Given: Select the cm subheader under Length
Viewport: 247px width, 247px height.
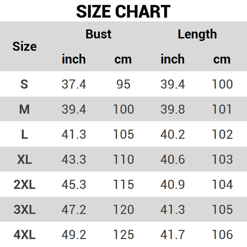Looking at the screenshot, I should click(x=222, y=59).
